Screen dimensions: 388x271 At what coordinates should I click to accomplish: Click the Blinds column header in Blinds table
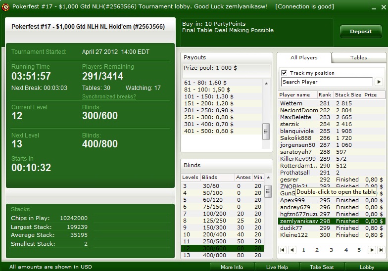click(x=217, y=177)
